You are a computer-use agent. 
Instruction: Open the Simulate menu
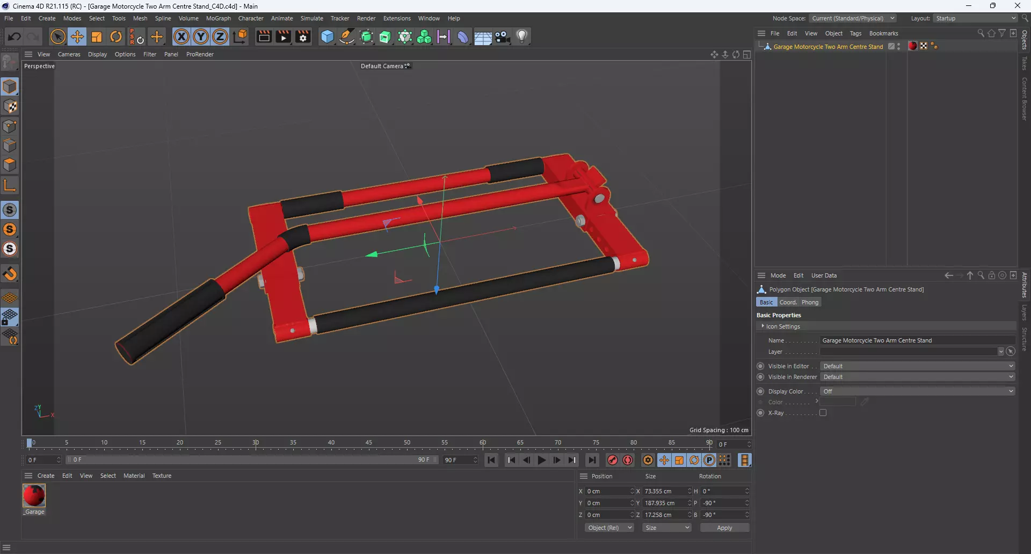point(311,18)
